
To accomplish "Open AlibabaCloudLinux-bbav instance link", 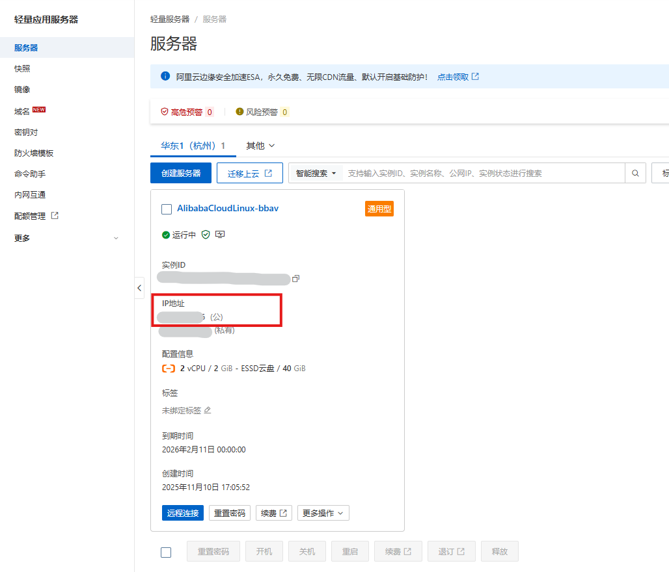I will click(x=228, y=208).
